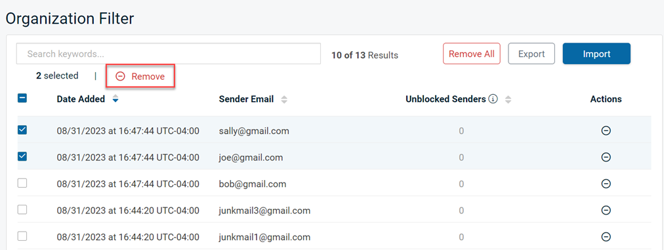
Task: Click remove icon for junkmail1@gmail.com row
Action: tap(606, 236)
